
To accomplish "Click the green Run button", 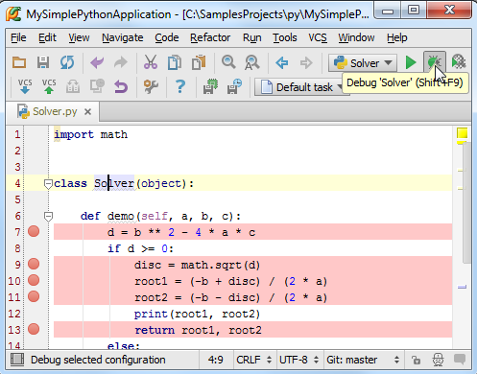I will (x=411, y=62).
